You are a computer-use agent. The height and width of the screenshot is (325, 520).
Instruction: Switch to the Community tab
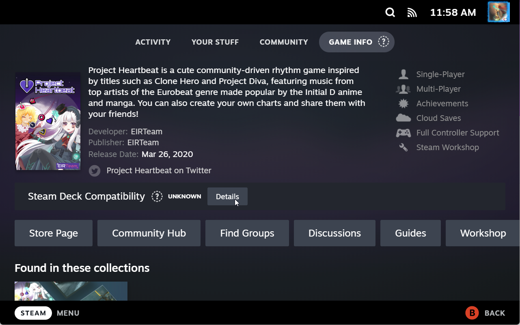284,42
